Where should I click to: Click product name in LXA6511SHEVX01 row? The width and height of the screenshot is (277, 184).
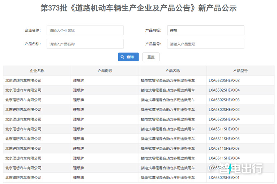(168, 129)
